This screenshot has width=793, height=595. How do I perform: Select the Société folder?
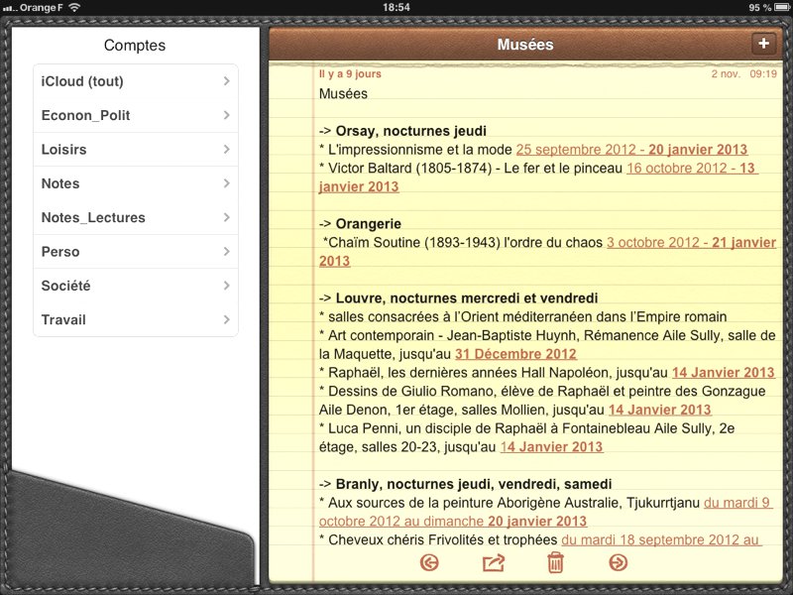pyautogui.click(x=135, y=286)
